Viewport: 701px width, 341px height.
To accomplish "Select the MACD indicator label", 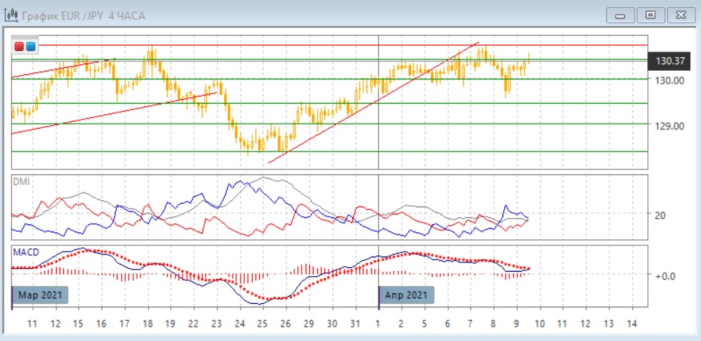I will point(25,252).
